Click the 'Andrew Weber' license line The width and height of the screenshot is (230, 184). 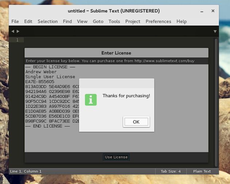pyautogui.click(x=41, y=72)
